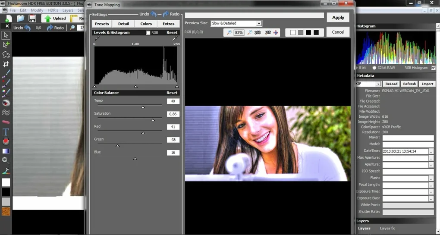
Task: Click the Undo arrow in Tone Mapping Settings
Action: [x=153, y=14]
